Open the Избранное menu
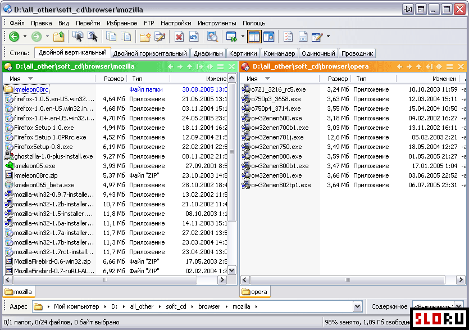 (x=122, y=23)
